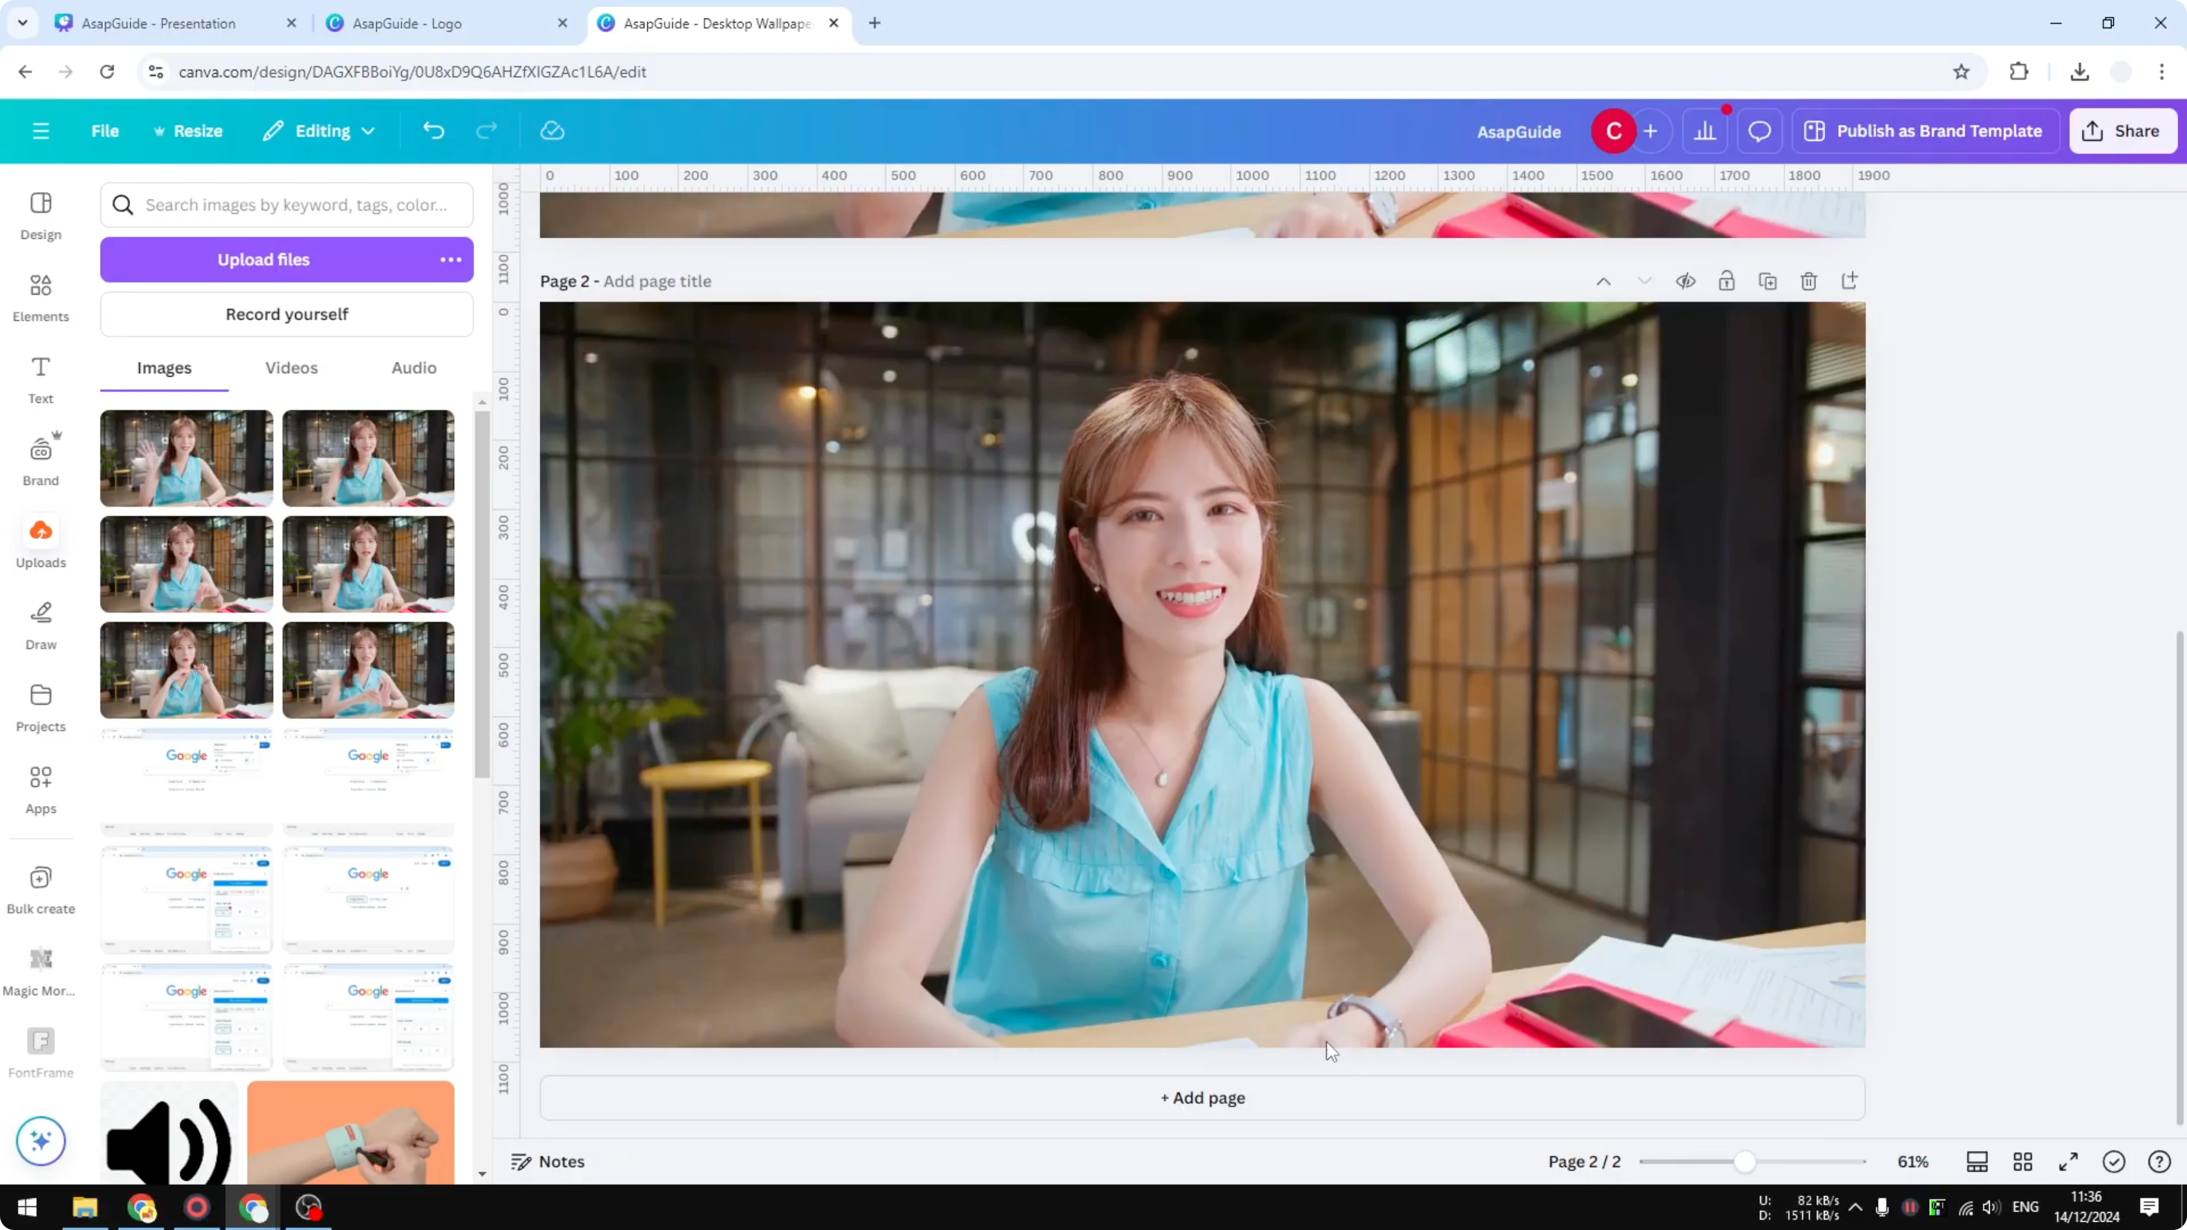Switch to the Videos tab

click(291, 368)
